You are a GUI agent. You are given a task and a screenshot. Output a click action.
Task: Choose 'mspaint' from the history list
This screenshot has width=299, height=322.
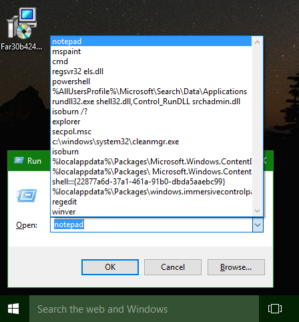151,51
